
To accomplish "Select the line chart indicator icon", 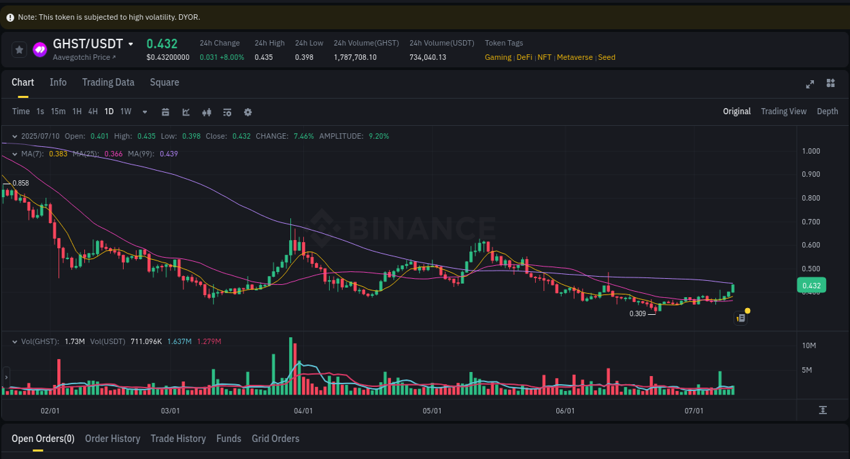I will point(186,111).
